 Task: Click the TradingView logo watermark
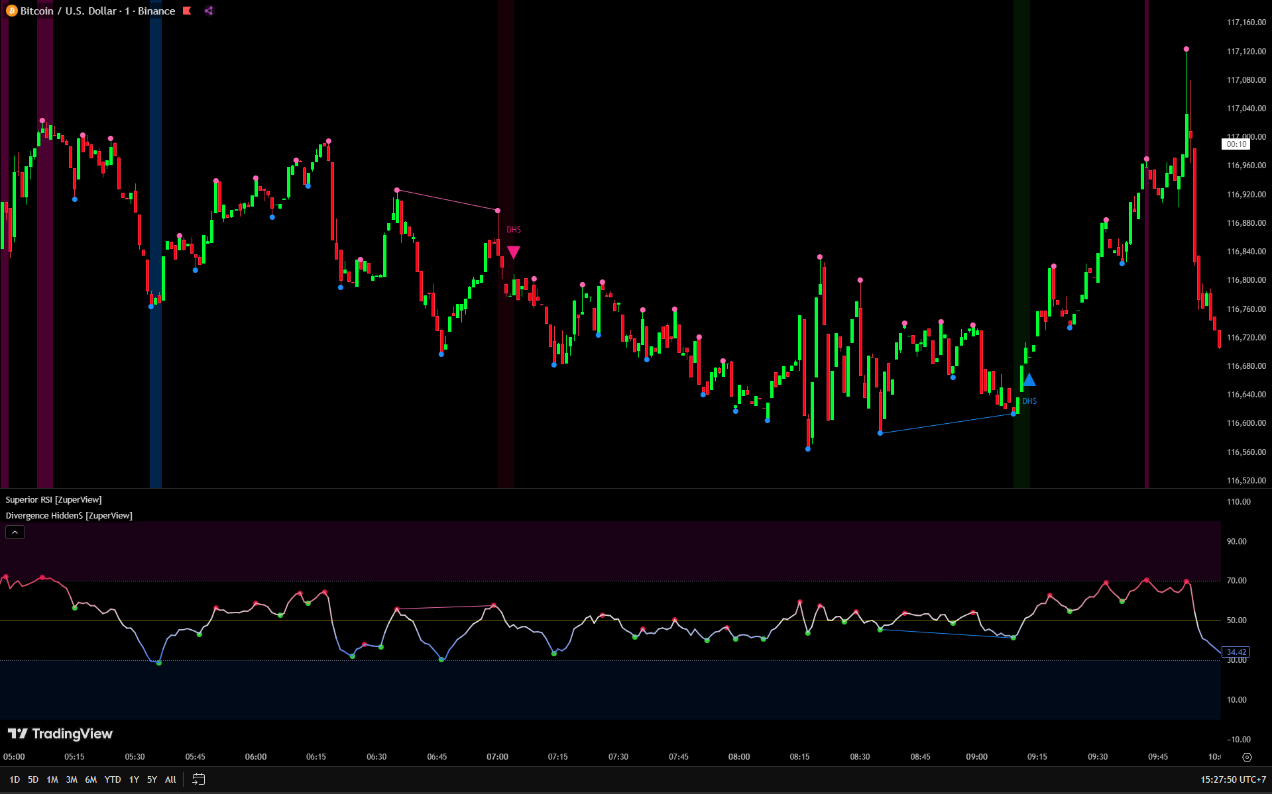click(x=60, y=734)
